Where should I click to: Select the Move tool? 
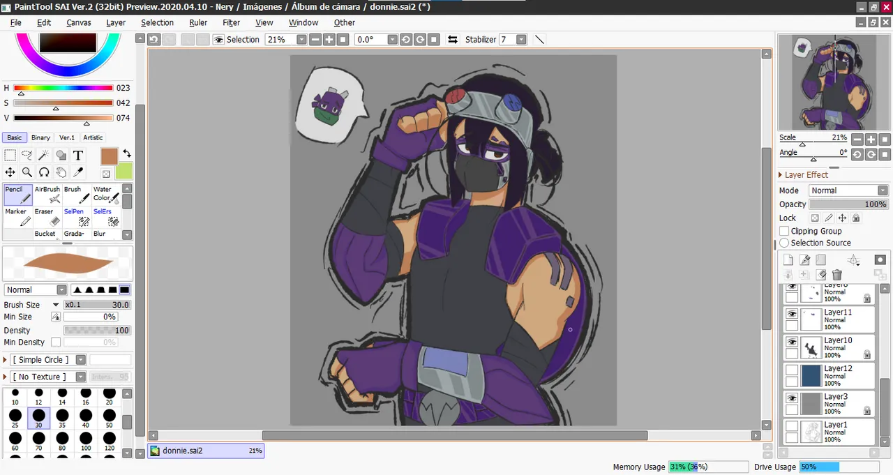(10, 172)
